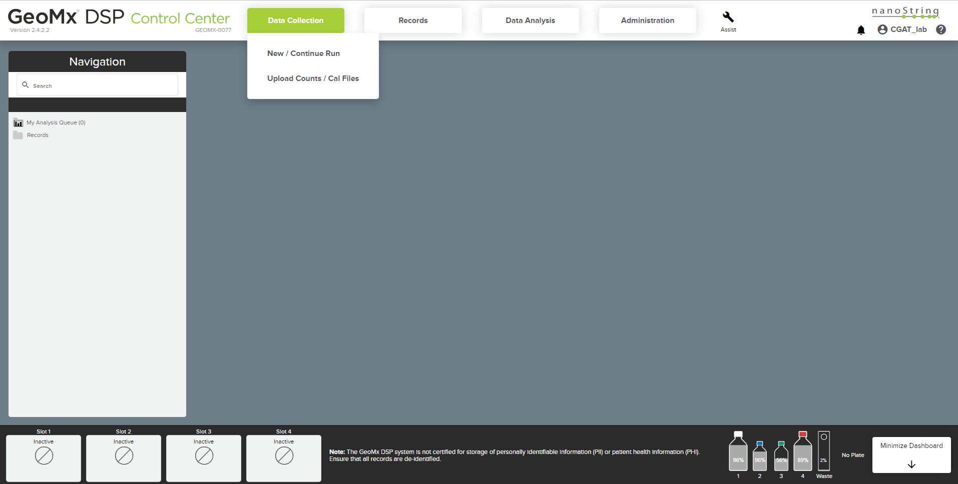Open the help question mark icon
The image size is (958, 484).
941,29
